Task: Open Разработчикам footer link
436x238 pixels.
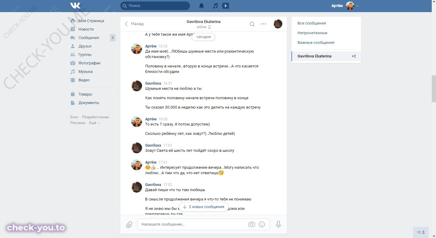Action: 95,117
